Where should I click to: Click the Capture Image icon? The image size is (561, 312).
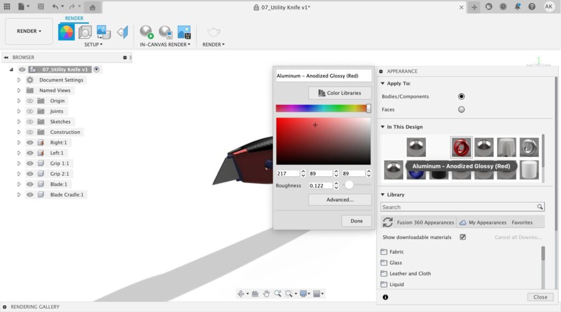184,32
